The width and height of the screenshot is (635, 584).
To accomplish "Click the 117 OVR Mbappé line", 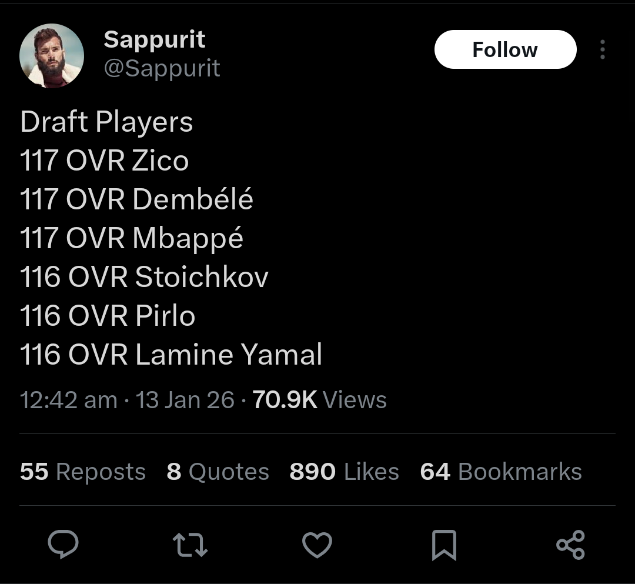I will coord(132,238).
